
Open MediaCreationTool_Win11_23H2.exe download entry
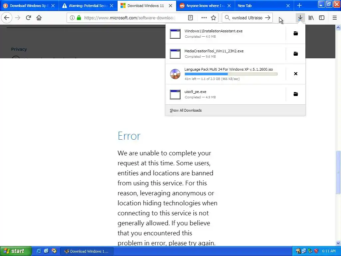226,54
